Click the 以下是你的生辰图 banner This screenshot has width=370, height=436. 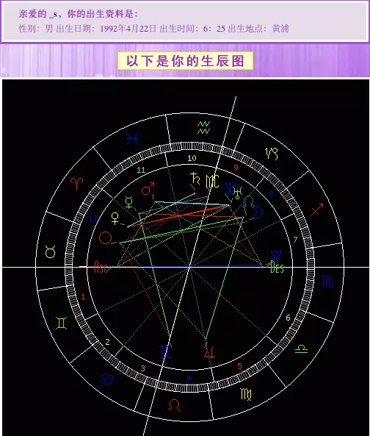pyautogui.click(x=186, y=61)
